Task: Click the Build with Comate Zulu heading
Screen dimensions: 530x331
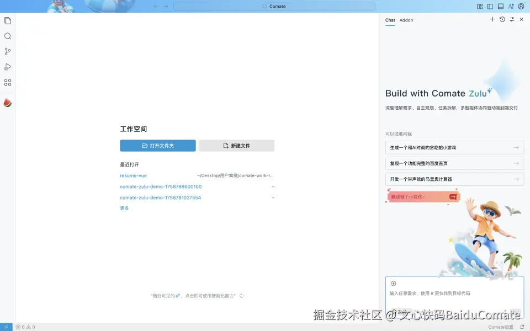Action: tap(439, 93)
